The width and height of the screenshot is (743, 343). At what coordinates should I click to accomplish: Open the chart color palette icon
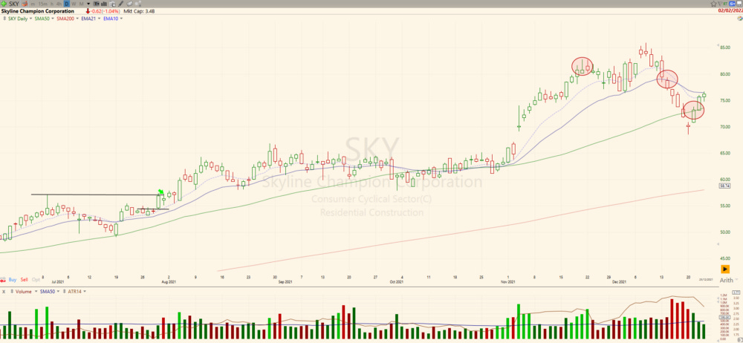740,19
